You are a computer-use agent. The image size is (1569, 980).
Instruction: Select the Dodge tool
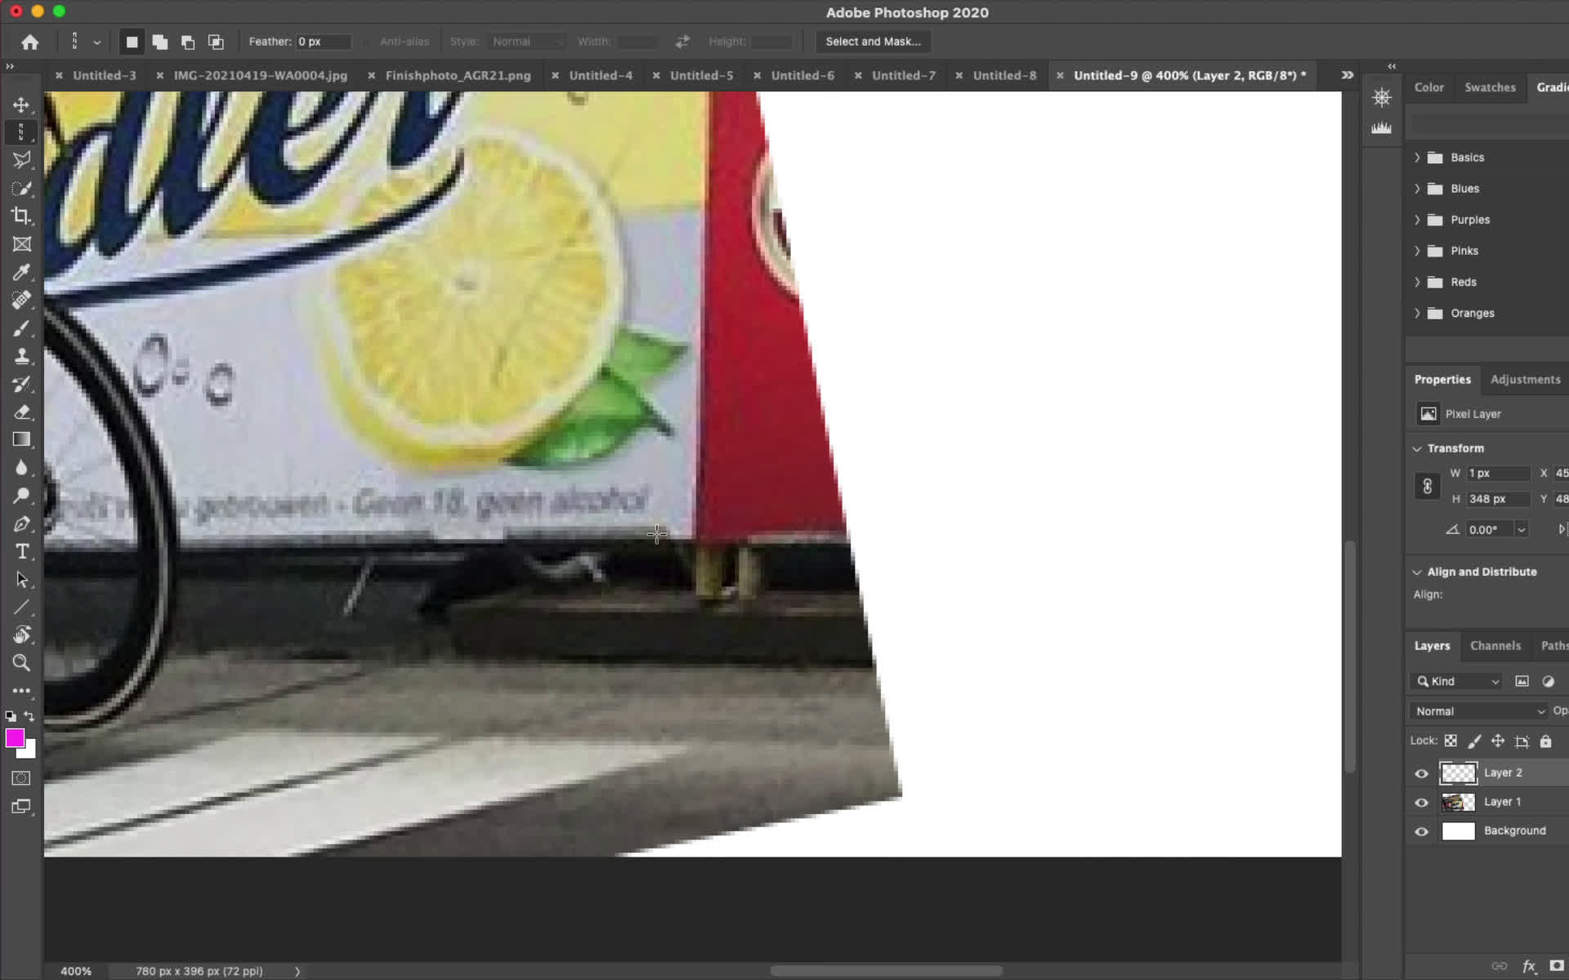[x=21, y=496]
